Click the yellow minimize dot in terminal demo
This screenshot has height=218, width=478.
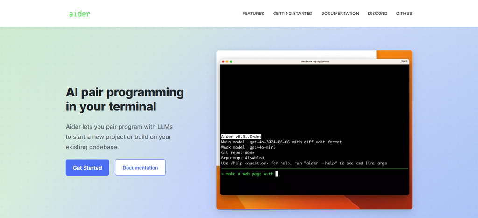227,61
